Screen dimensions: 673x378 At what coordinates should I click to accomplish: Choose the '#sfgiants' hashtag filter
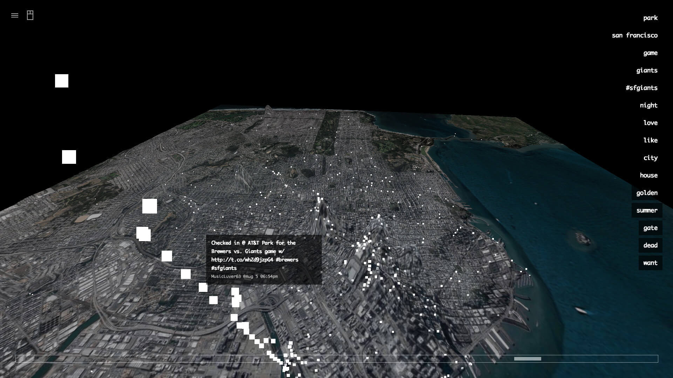[x=641, y=88]
